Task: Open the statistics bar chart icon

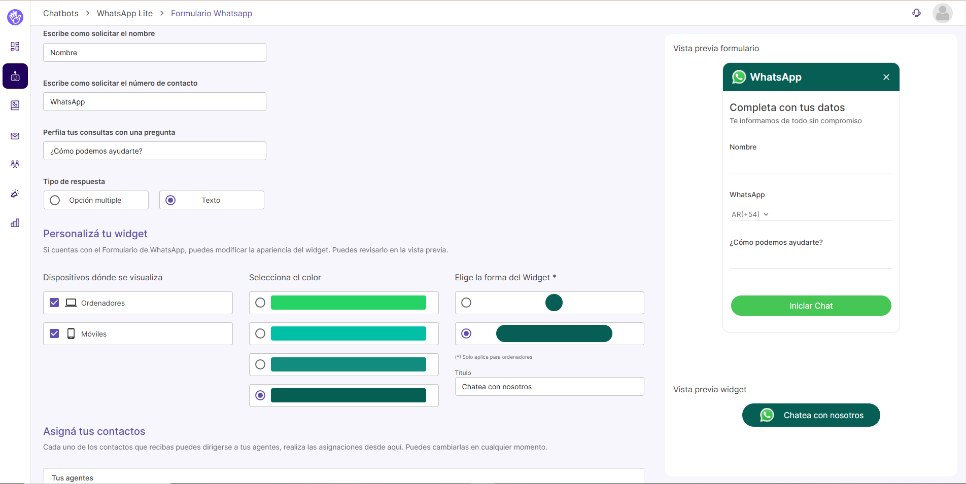Action: (15, 223)
